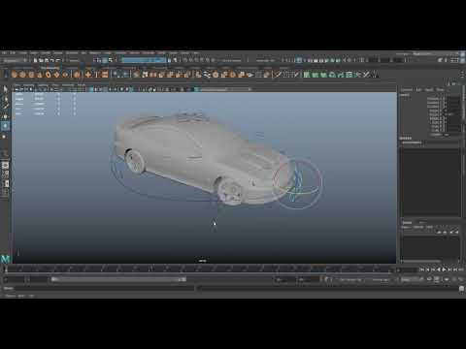Image resolution: width=466 pixels, height=349 pixels.
Task: Open the Modify menu
Action: [x=46, y=52]
